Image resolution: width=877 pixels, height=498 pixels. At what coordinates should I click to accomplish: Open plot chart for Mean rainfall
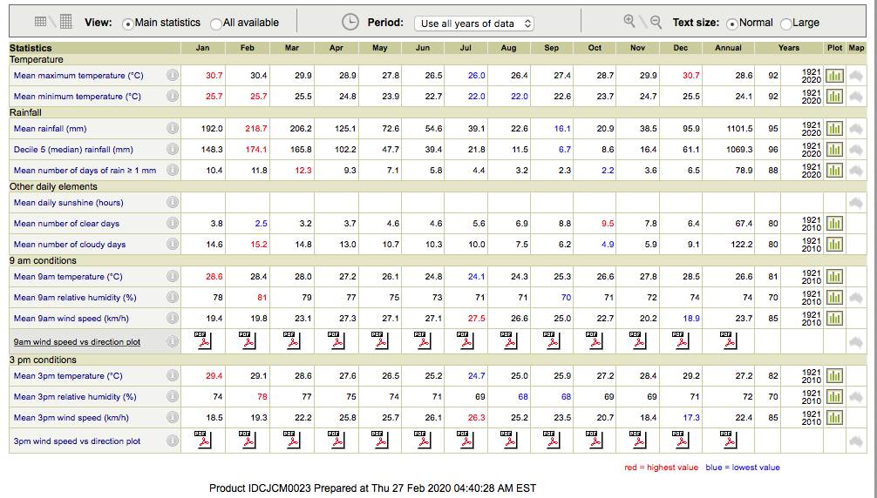[834, 129]
